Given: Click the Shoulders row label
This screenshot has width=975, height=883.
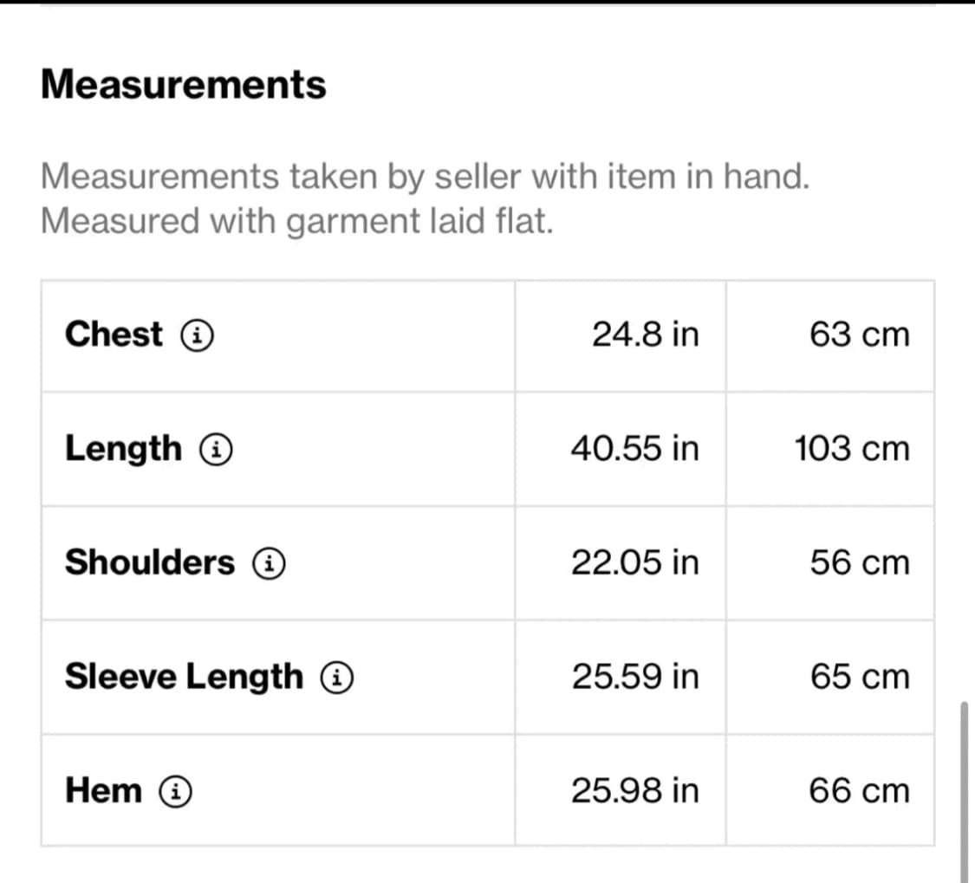Looking at the screenshot, I should (149, 562).
